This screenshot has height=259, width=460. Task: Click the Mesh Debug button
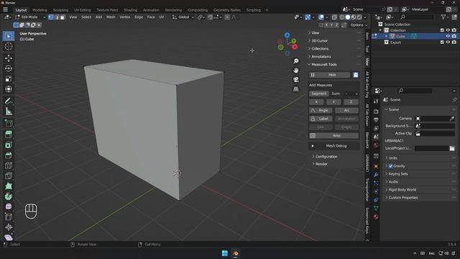tap(333, 146)
